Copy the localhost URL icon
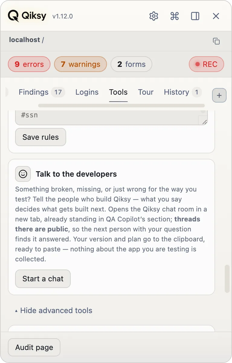This screenshot has width=232, height=363. coord(216,41)
